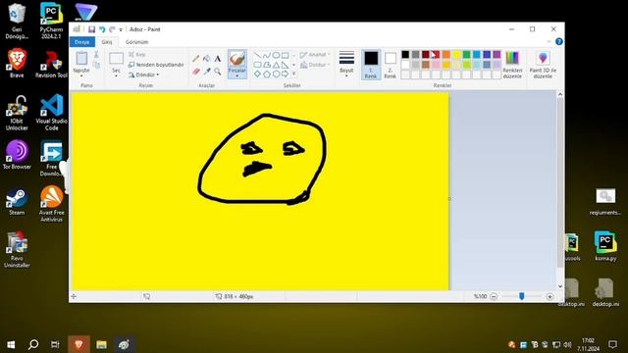This screenshot has height=353, width=628.
Task: Switch to the Giriş ribbon tab
Action: [107, 42]
